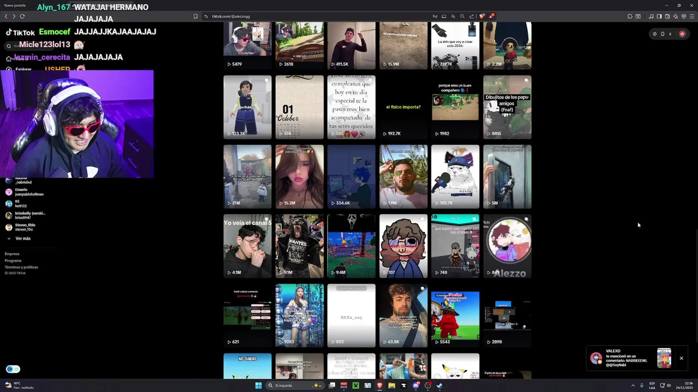This screenshot has width=698, height=392.
Task: Open Windows Start menu
Action: 258,385
